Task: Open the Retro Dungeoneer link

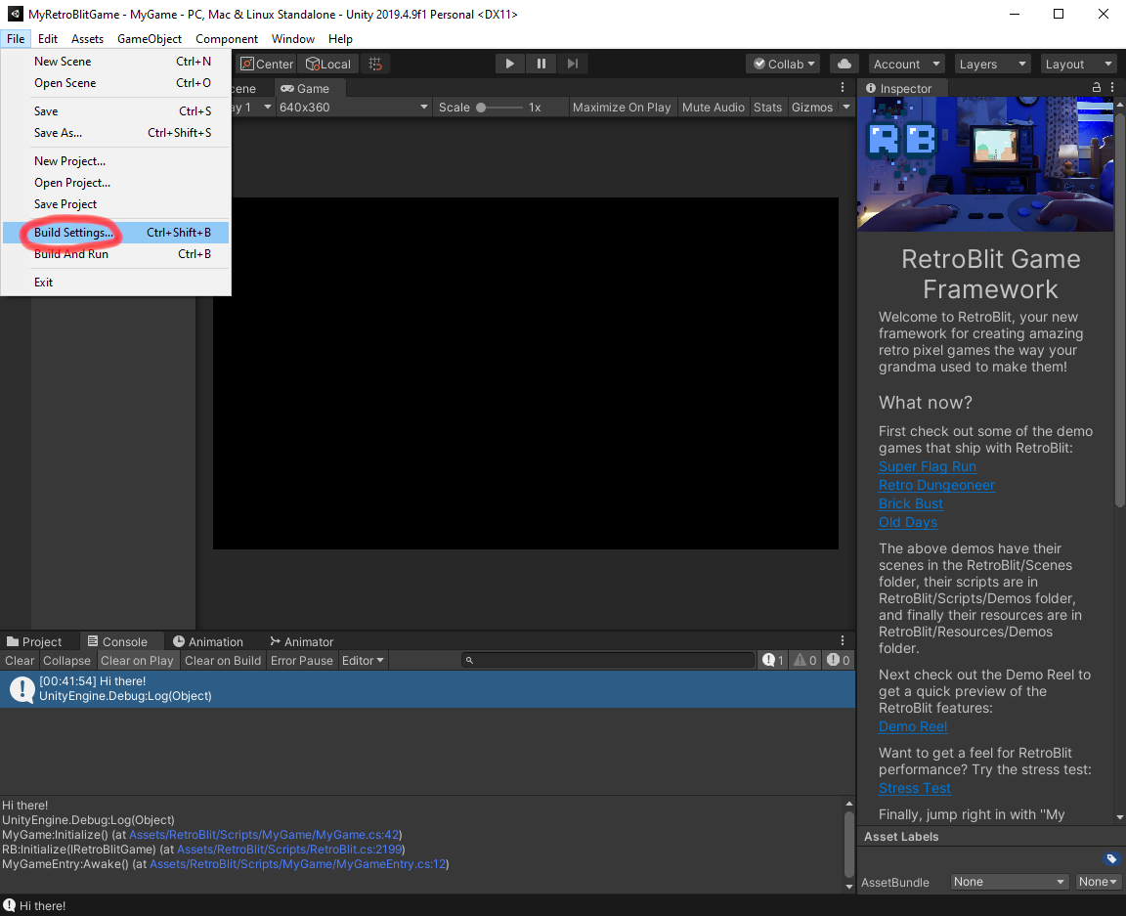Action: coord(936,485)
